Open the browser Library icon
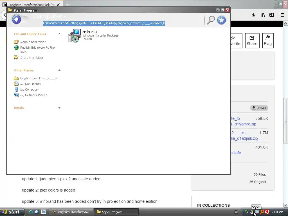This screenshot has height=216, width=288. click(263, 15)
